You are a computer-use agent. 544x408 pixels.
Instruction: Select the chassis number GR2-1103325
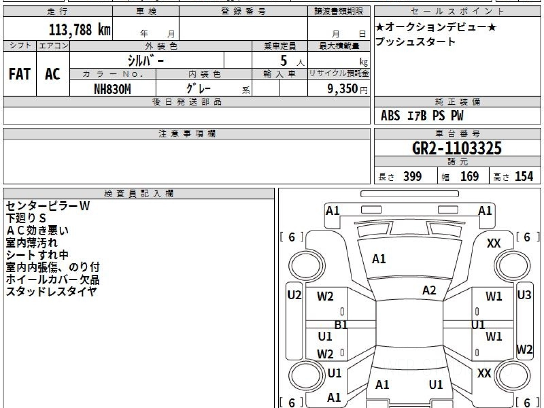pyautogui.click(x=457, y=148)
